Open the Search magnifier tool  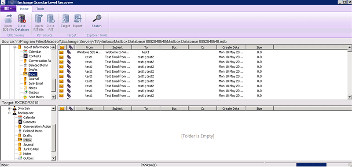point(97,19)
